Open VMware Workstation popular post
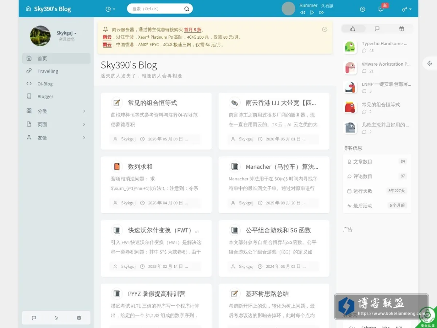 [386, 64]
